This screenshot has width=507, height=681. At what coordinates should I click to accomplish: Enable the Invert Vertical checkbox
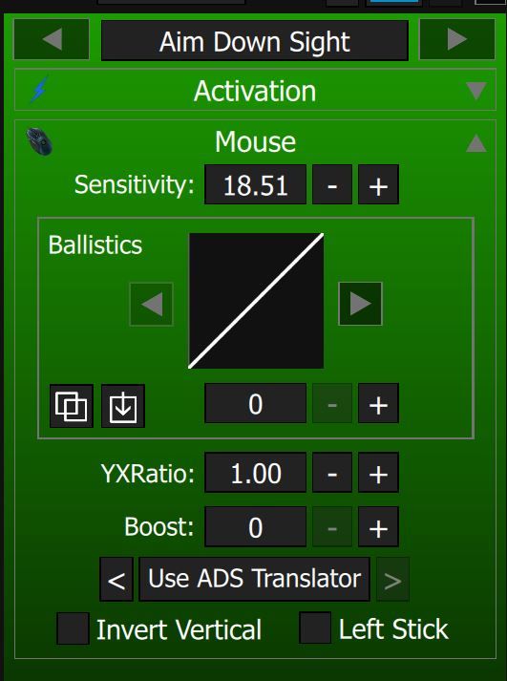point(73,628)
